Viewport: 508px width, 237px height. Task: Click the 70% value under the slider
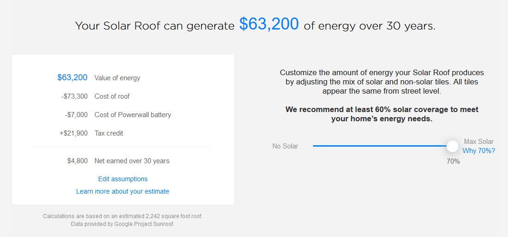pos(453,161)
